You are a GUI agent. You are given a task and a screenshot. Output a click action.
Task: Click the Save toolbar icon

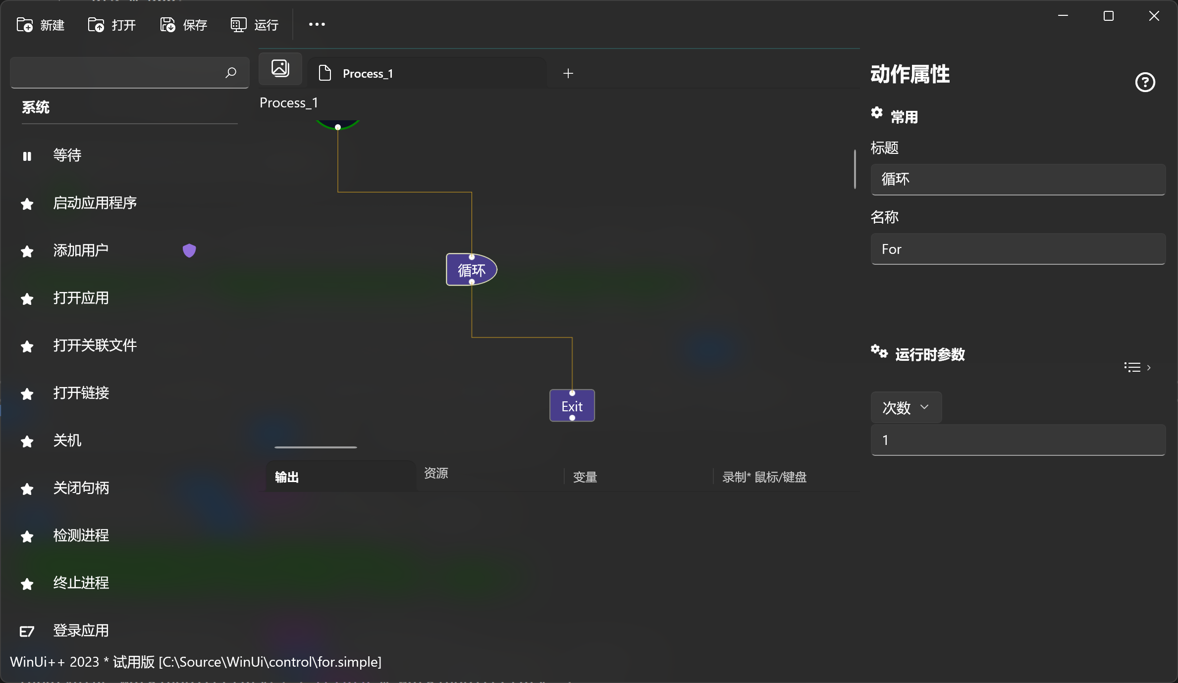point(167,25)
